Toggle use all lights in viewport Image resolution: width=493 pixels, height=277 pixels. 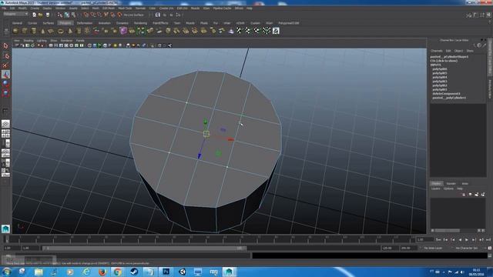115,45
